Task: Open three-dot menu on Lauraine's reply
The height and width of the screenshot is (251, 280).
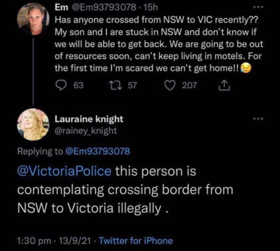Action: click(258, 119)
